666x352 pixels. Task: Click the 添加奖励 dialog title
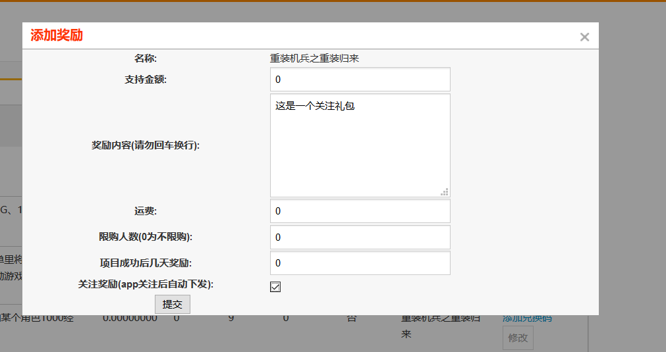(x=57, y=36)
